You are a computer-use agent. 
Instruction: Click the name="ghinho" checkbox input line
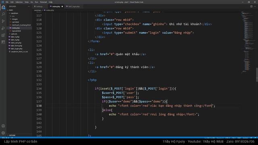157,24
